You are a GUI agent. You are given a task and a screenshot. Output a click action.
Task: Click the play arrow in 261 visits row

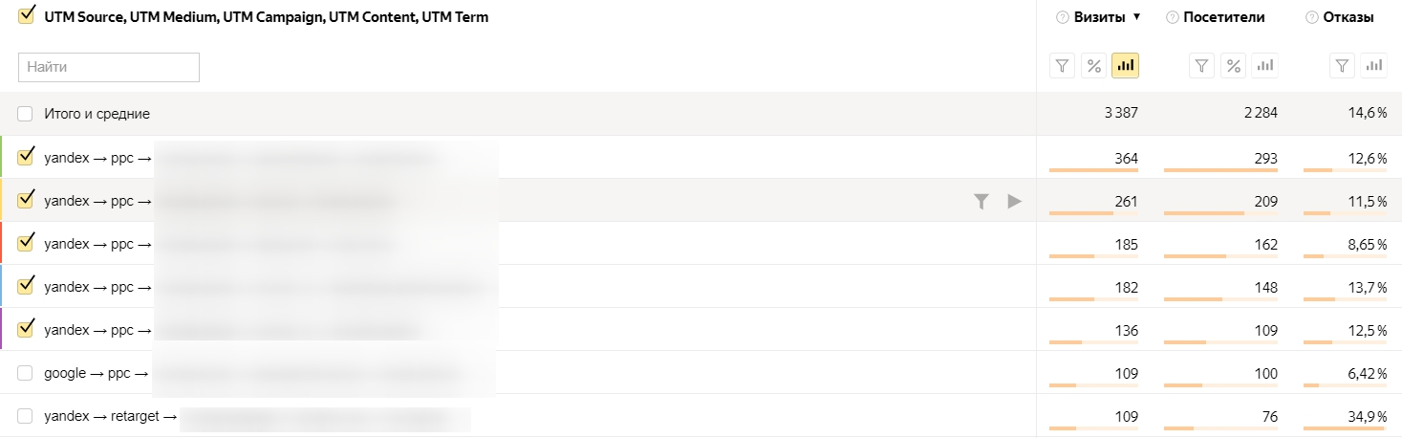click(1015, 201)
